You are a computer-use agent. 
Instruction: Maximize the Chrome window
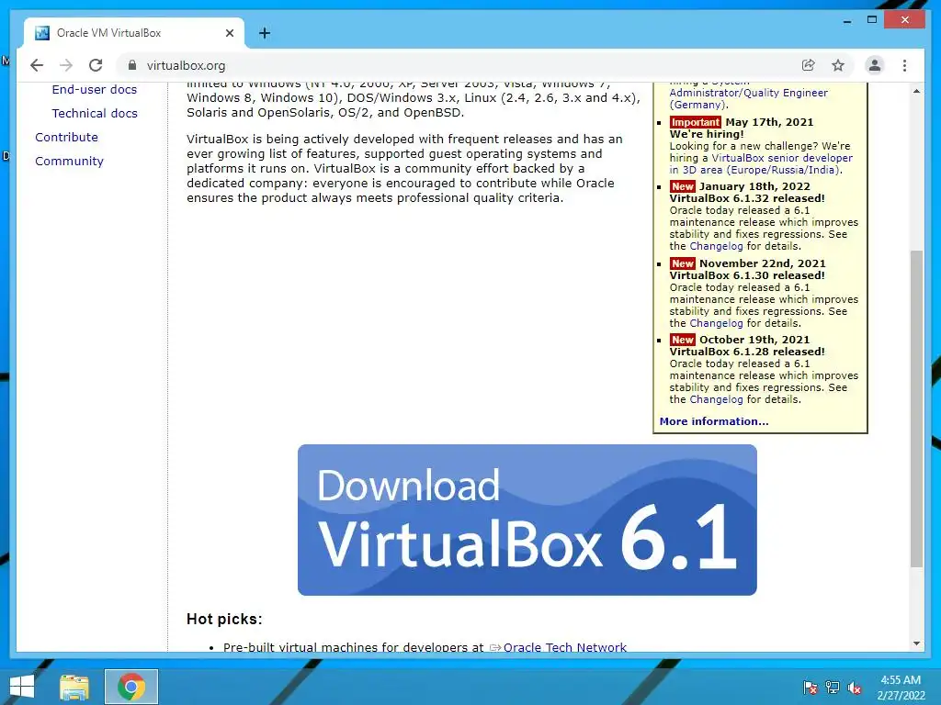point(872,20)
